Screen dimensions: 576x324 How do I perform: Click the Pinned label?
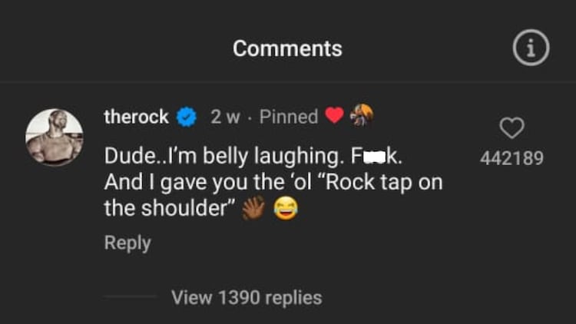[x=289, y=117]
